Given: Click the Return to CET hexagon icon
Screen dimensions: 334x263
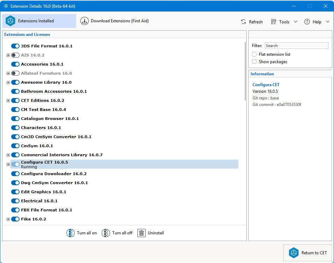Looking at the screenshot, I should tap(294, 253).
